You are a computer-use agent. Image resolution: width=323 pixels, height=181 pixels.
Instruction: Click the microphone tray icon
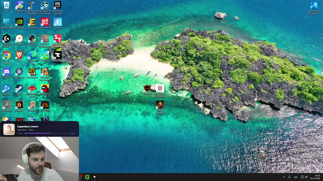tap(289, 177)
